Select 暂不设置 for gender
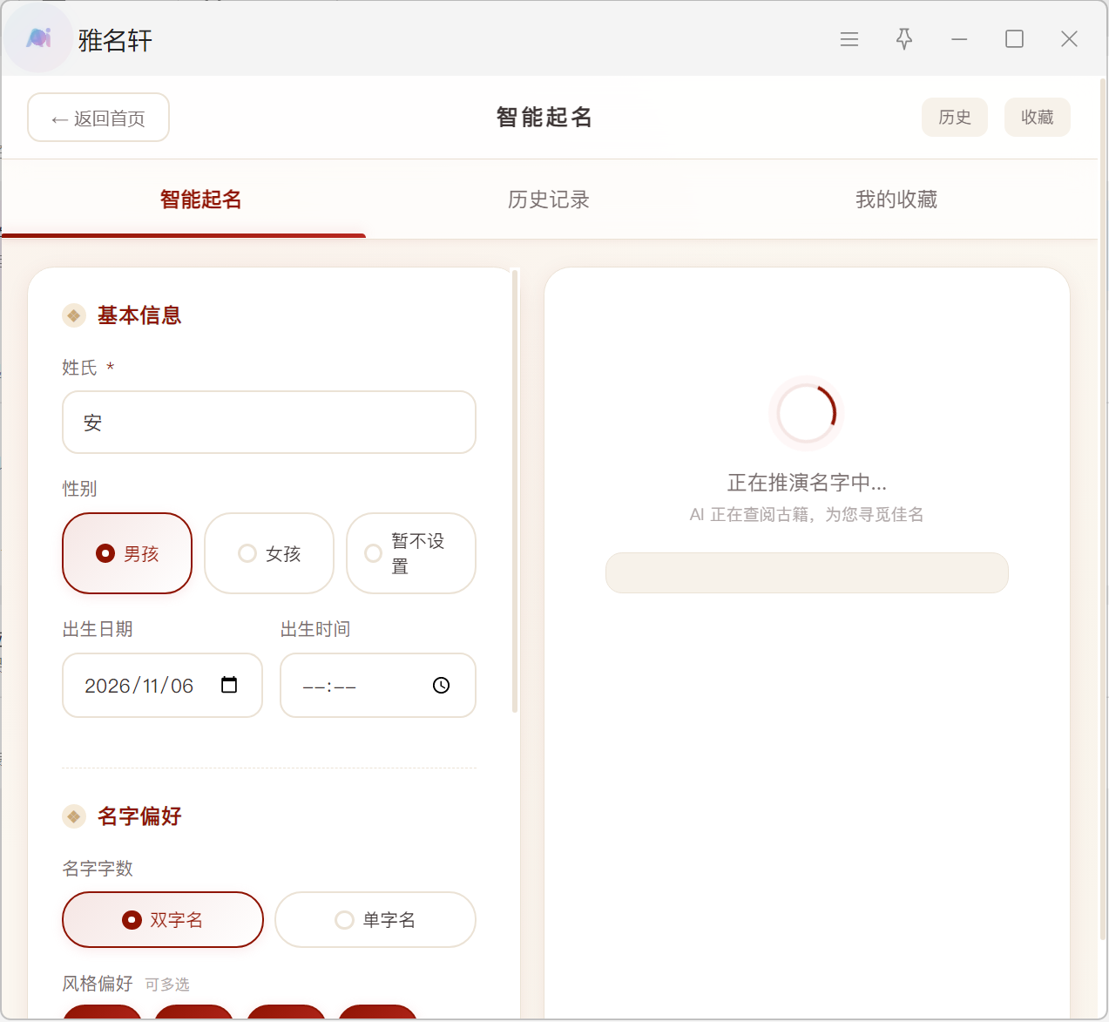The height and width of the screenshot is (1022, 1109). [x=411, y=553]
